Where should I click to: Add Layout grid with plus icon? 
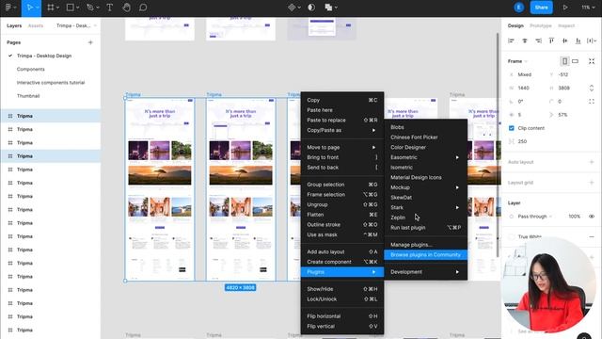(x=592, y=182)
